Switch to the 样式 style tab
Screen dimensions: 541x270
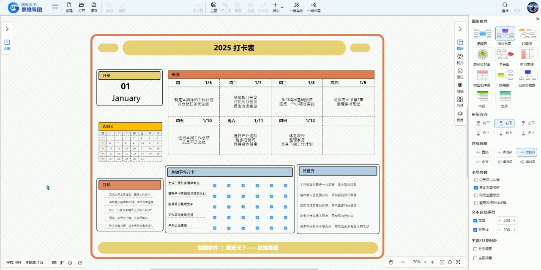click(x=460, y=59)
